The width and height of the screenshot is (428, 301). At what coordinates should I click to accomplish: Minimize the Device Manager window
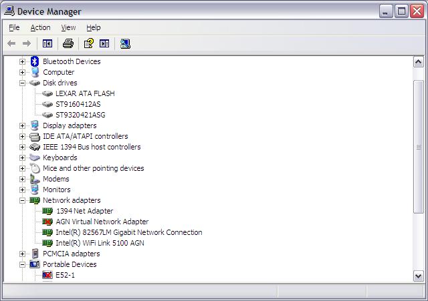(386, 11)
